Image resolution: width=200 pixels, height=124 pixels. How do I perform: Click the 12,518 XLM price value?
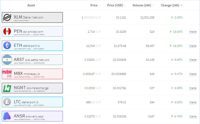pos(93,46)
